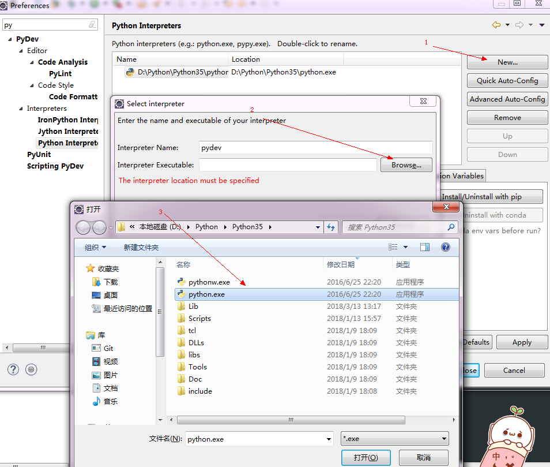This screenshot has width=550, height=467.
Task: Open the Scripts folder
Action: 199,319
